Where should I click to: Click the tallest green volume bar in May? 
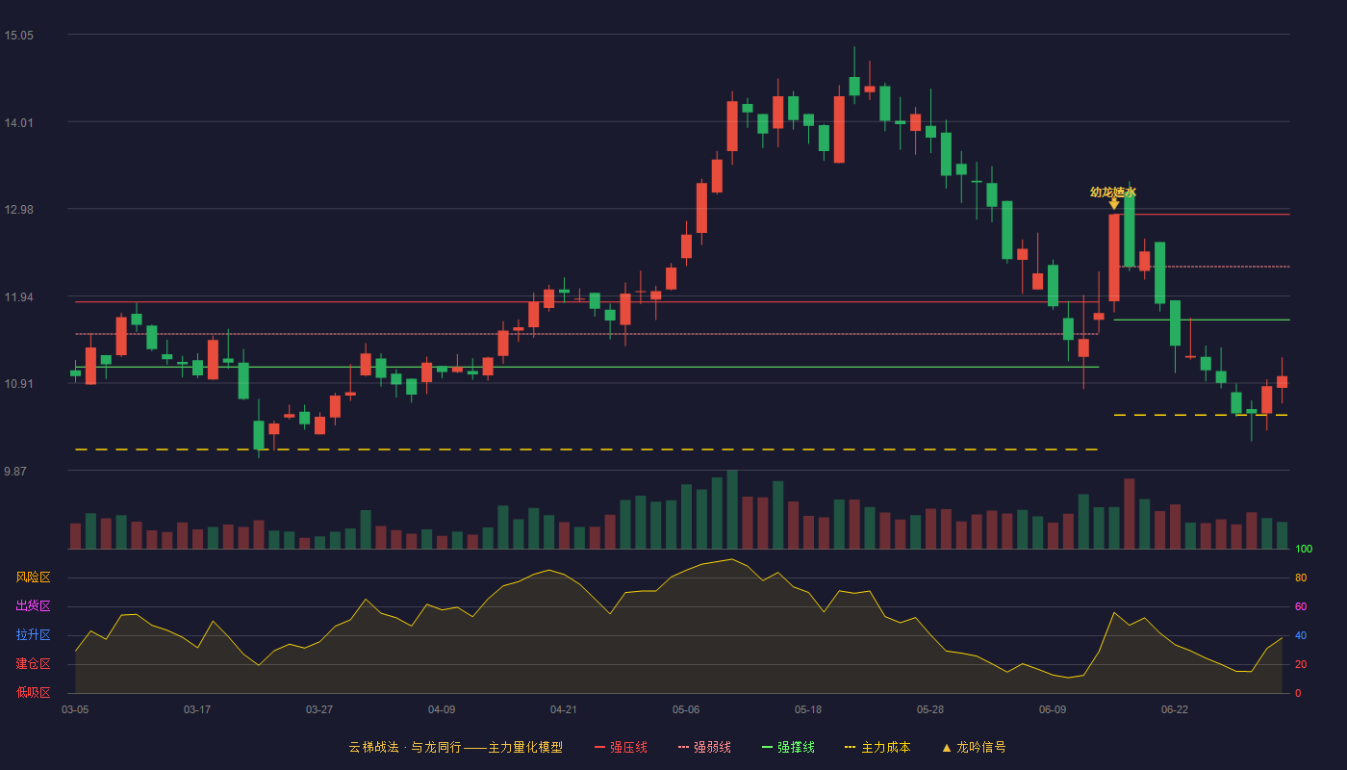tap(732, 510)
